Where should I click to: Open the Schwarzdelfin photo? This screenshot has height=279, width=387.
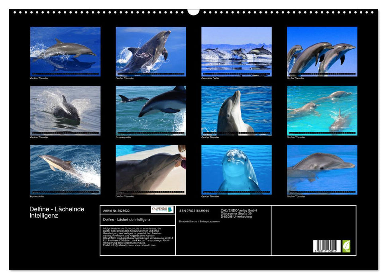click(151, 110)
